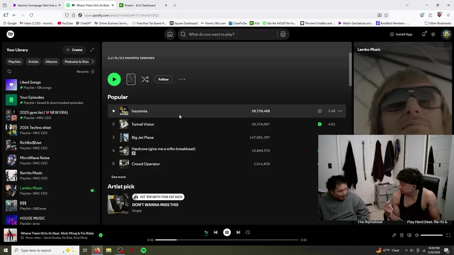
Task: Open the now-playing album cover
Action: point(10,236)
